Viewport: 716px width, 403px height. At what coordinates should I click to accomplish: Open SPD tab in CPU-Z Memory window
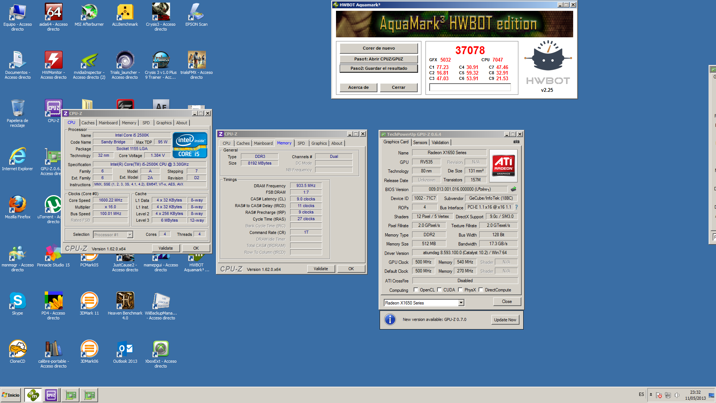[x=301, y=143]
